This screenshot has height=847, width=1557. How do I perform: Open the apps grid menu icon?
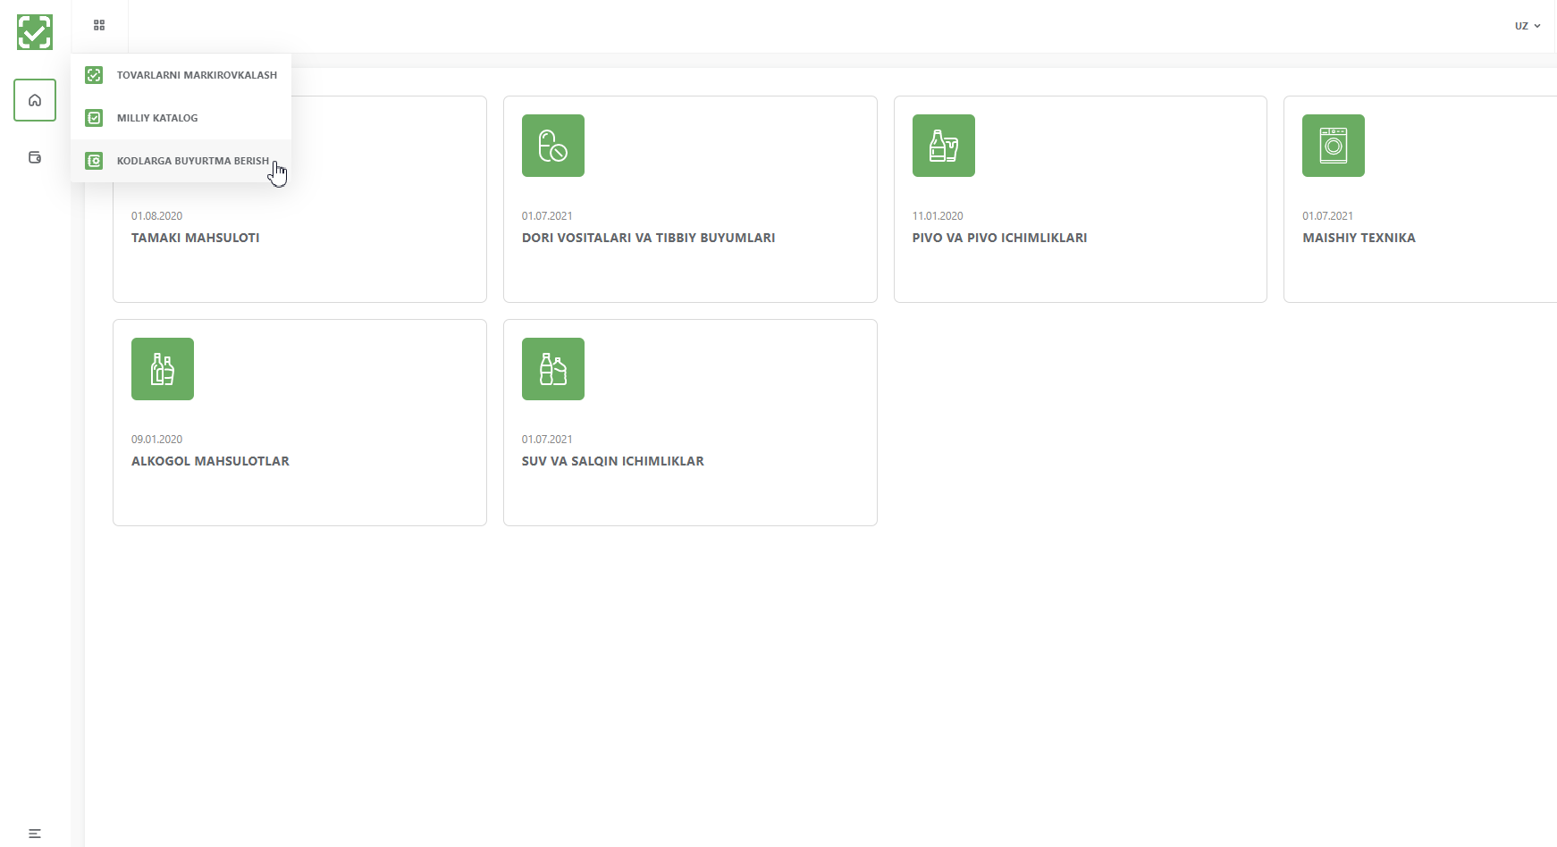click(99, 25)
